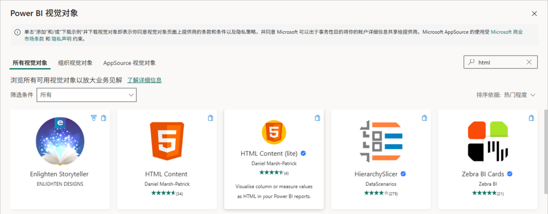
Task: Open the Zebra BI Cards title
Action: click(483, 174)
